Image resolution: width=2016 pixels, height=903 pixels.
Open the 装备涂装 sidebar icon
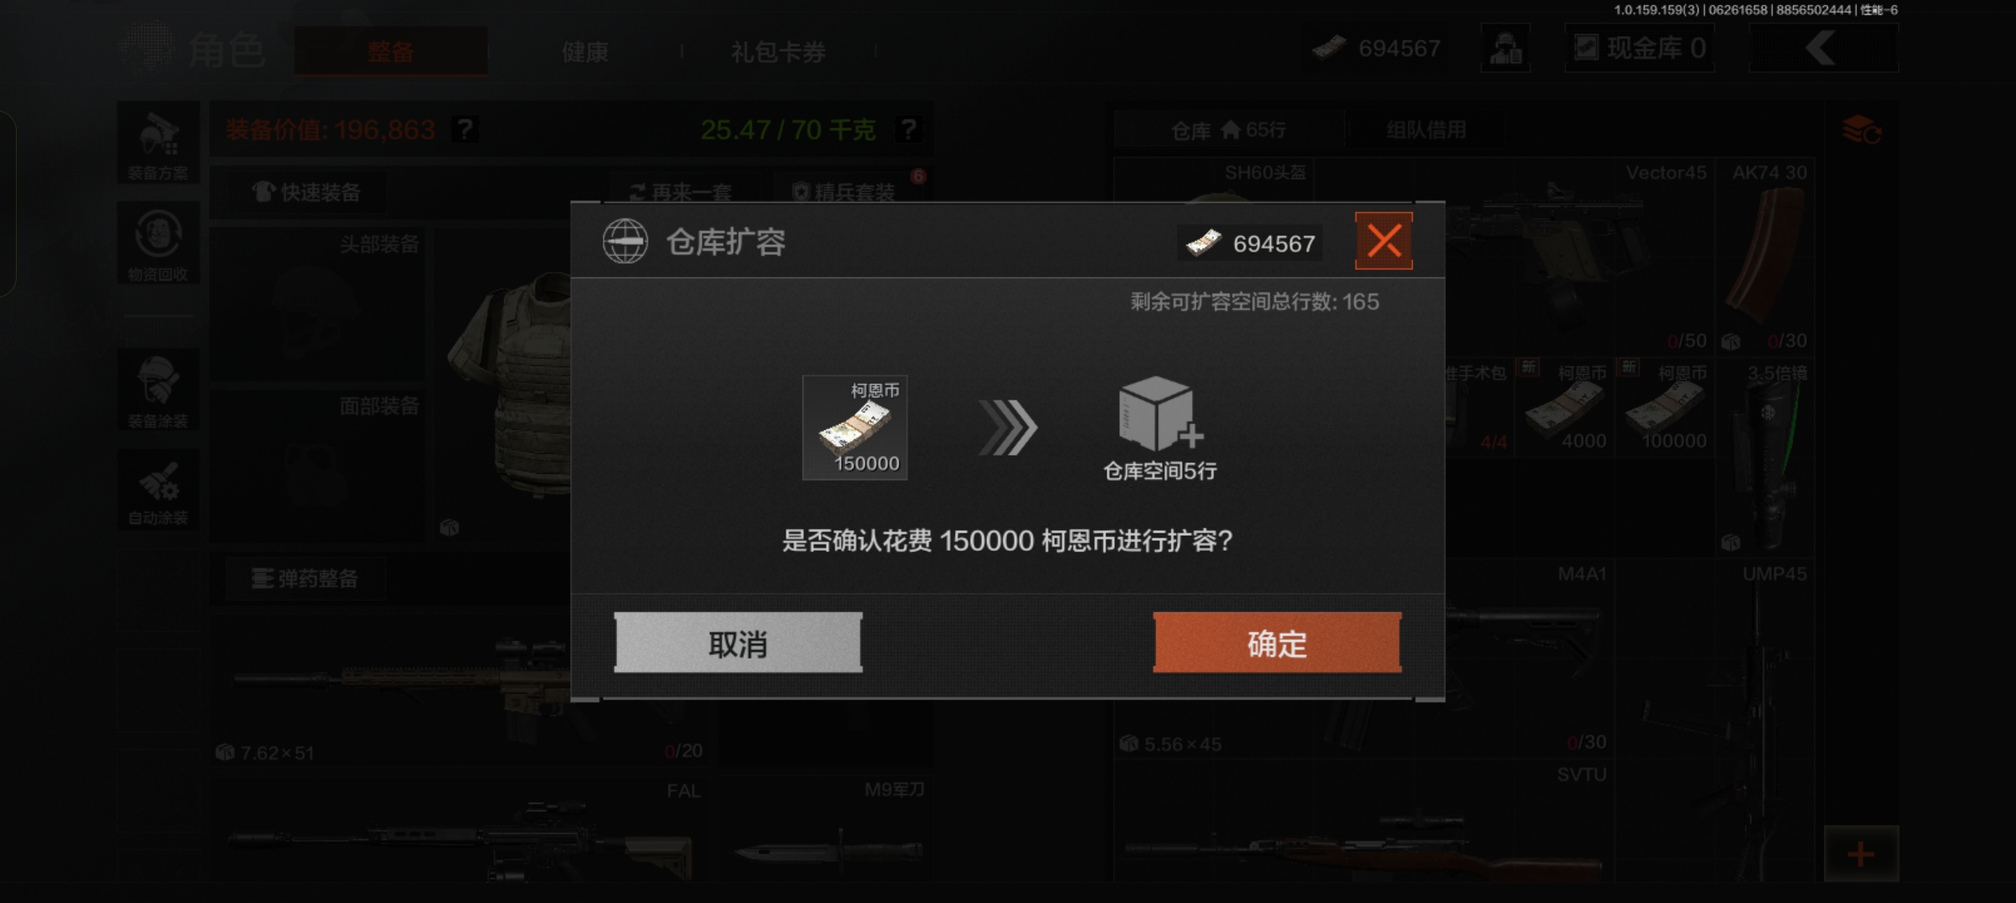158,390
